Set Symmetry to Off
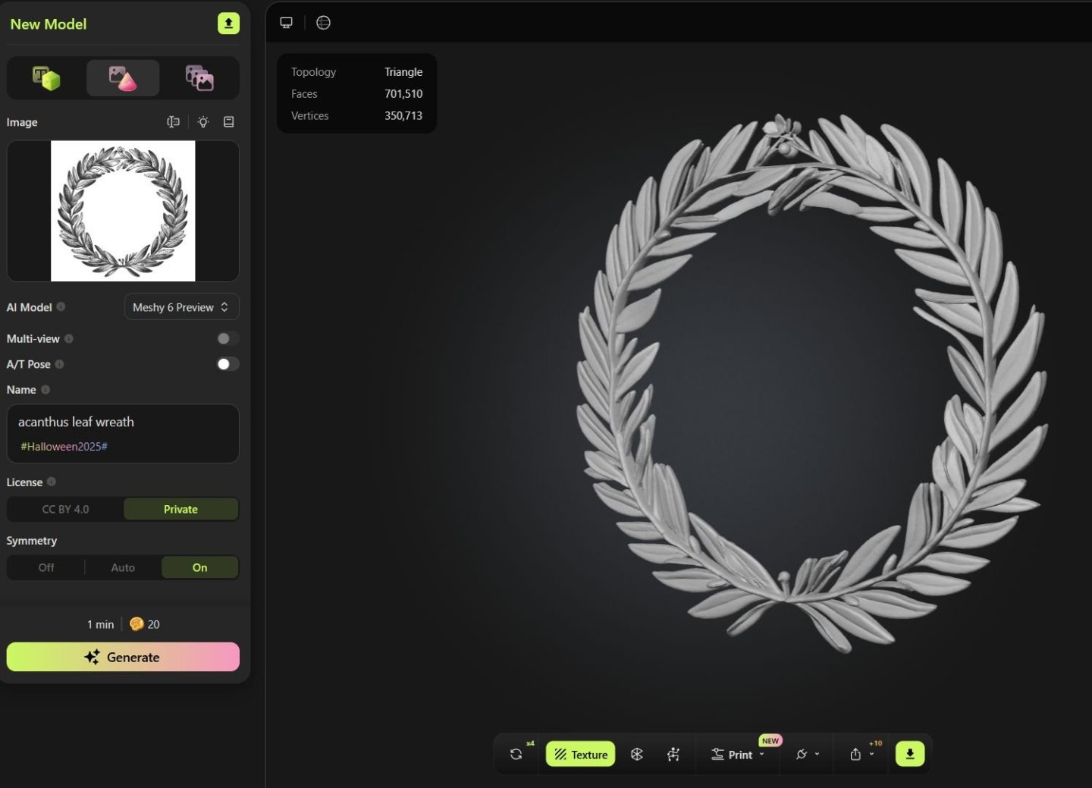 pos(46,567)
